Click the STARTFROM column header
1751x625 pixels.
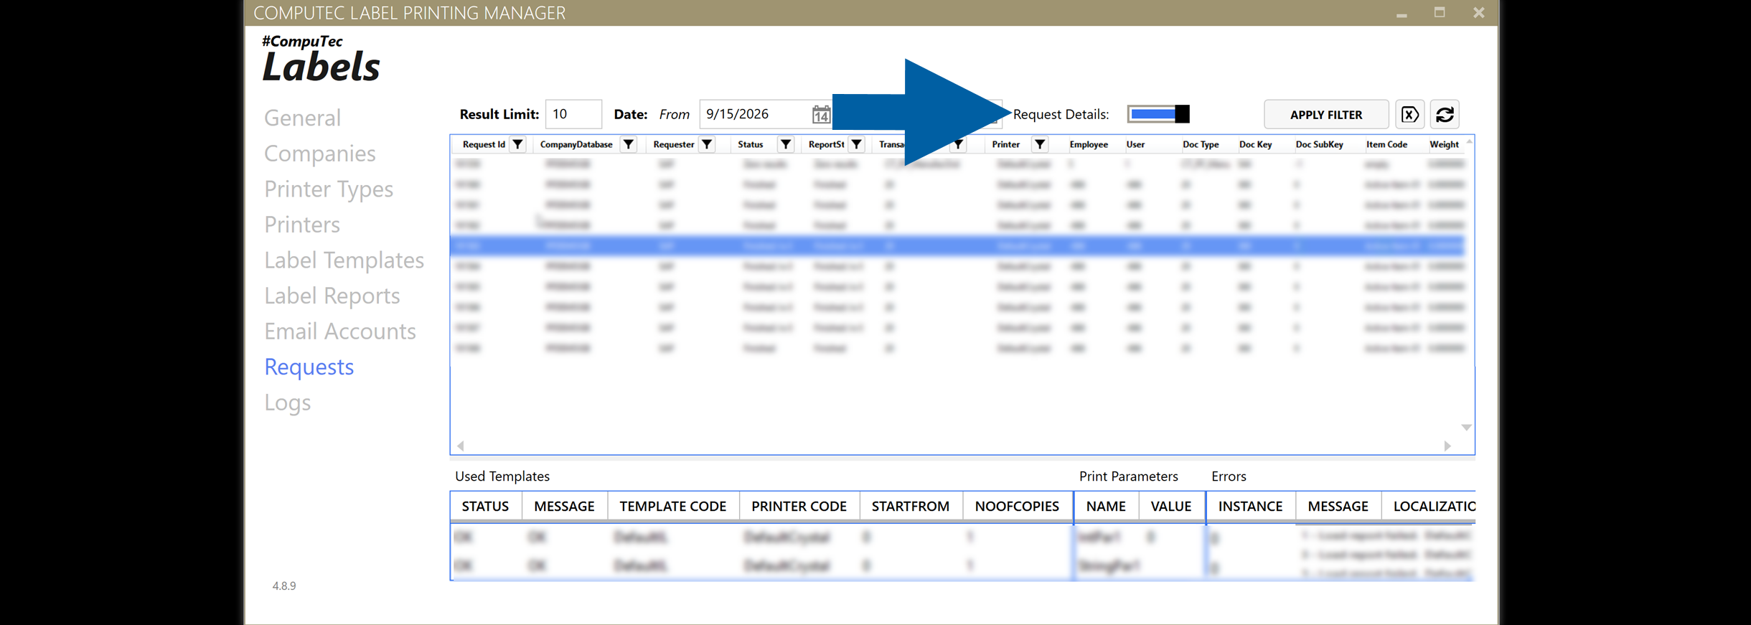[910, 507]
